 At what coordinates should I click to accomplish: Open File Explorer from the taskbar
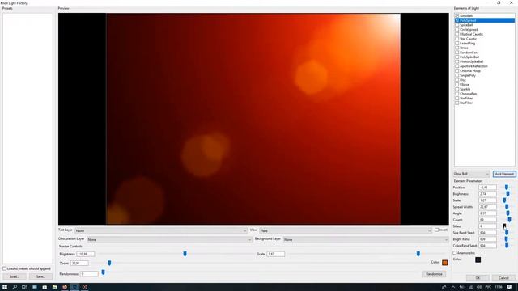coord(54,287)
